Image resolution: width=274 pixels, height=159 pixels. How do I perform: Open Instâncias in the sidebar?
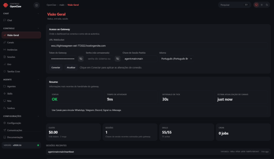[x=21, y=50]
